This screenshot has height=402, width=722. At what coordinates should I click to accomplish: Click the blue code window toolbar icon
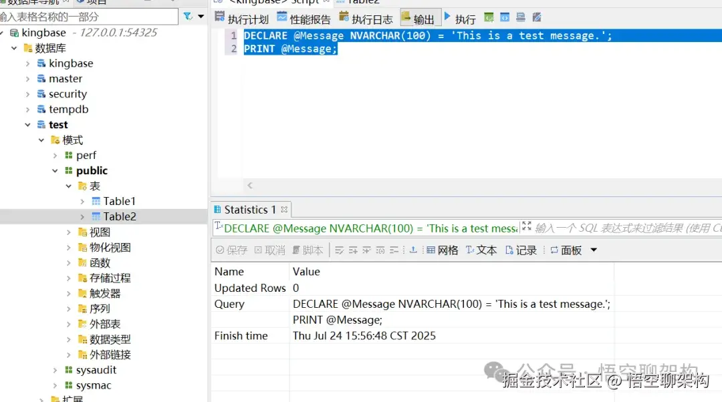505,18
